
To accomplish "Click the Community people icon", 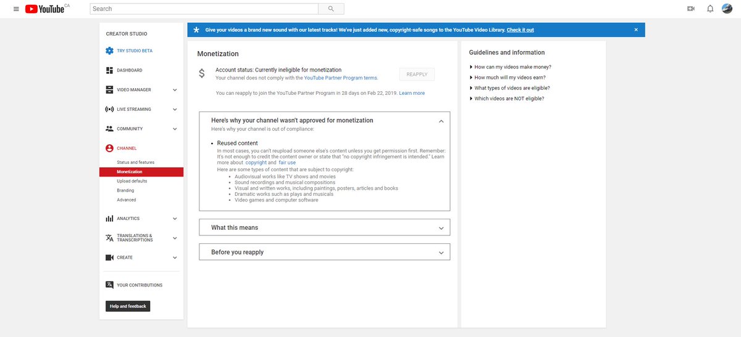I will click(x=109, y=129).
